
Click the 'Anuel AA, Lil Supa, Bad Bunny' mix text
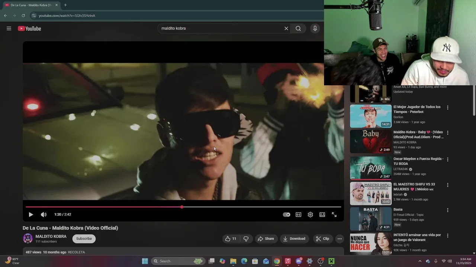pyautogui.click(x=420, y=87)
